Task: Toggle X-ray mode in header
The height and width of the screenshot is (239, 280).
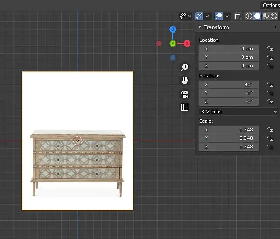Action: [x=238, y=16]
